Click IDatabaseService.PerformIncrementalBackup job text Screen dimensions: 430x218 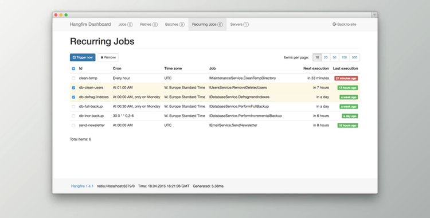pos(245,116)
